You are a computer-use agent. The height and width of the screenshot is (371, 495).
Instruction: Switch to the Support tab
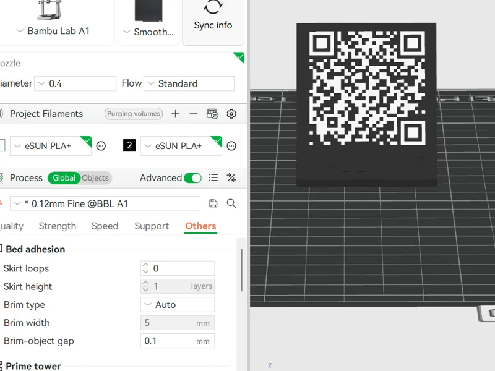pyautogui.click(x=152, y=226)
